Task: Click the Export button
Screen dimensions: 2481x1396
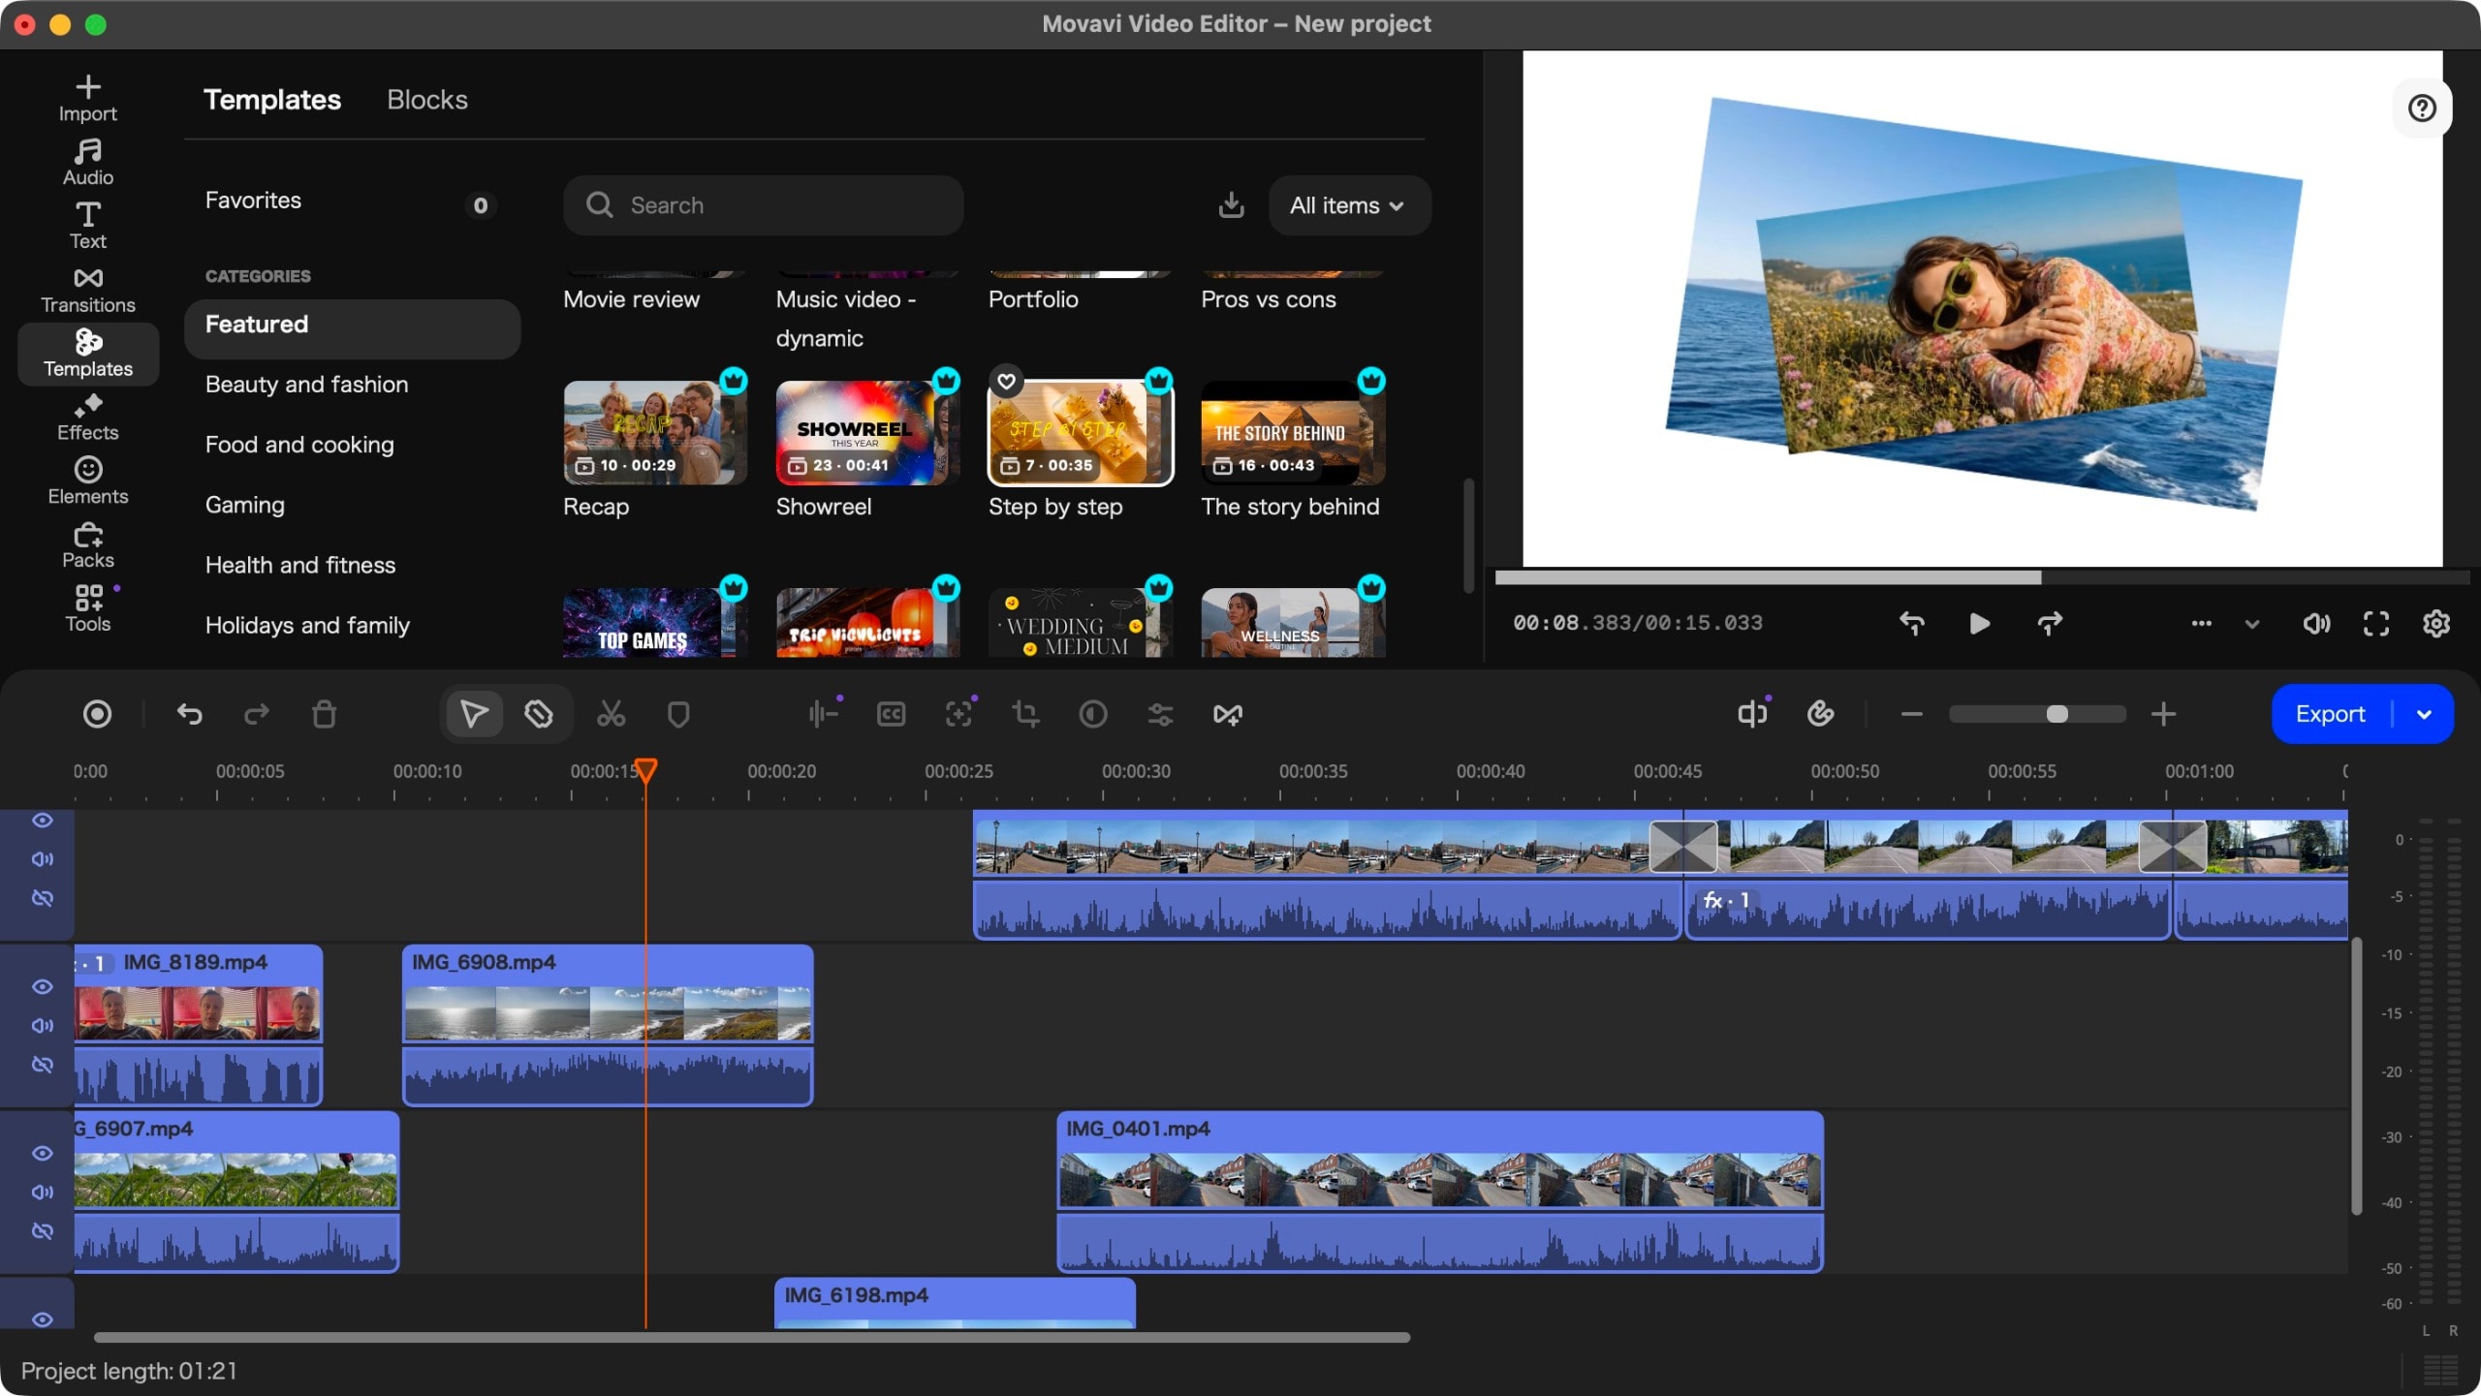Action: tap(2330, 715)
